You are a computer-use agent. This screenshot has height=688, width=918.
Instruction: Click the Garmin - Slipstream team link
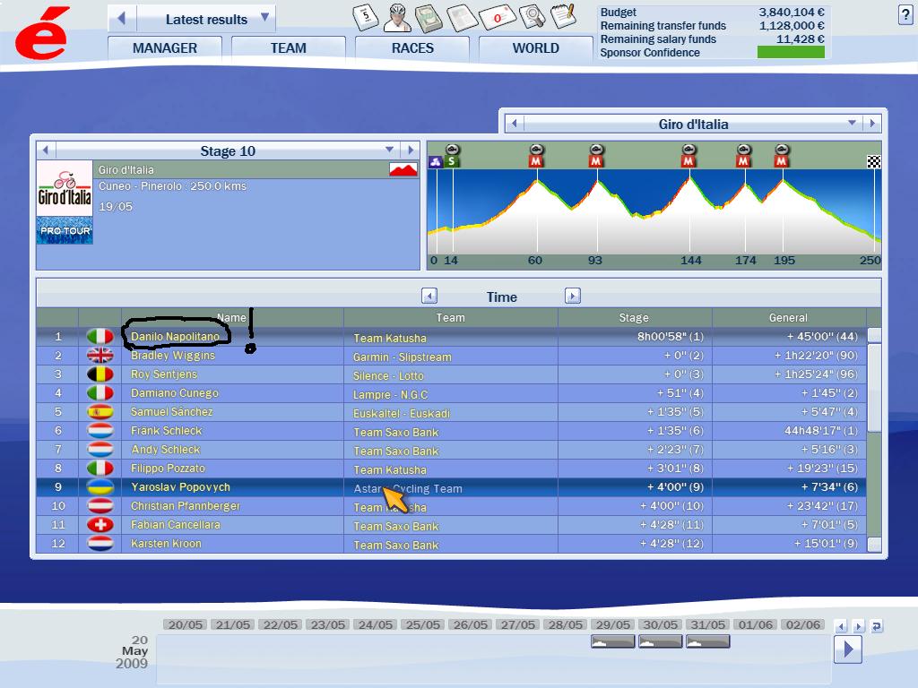click(x=402, y=357)
